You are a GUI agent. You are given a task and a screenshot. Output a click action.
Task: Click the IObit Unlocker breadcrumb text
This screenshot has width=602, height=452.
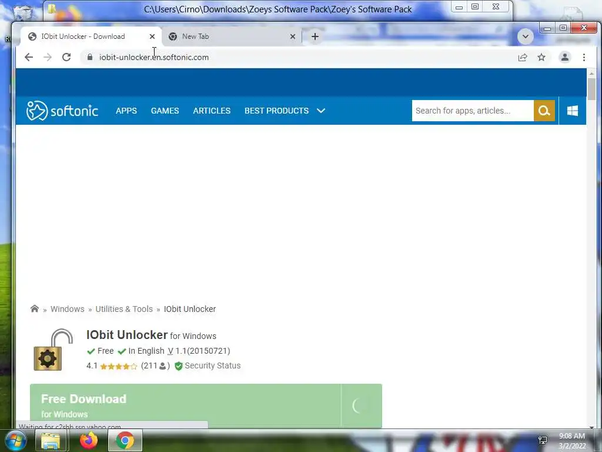190,309
